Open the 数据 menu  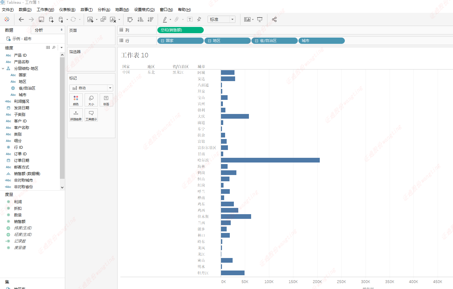tap(25, 10)
